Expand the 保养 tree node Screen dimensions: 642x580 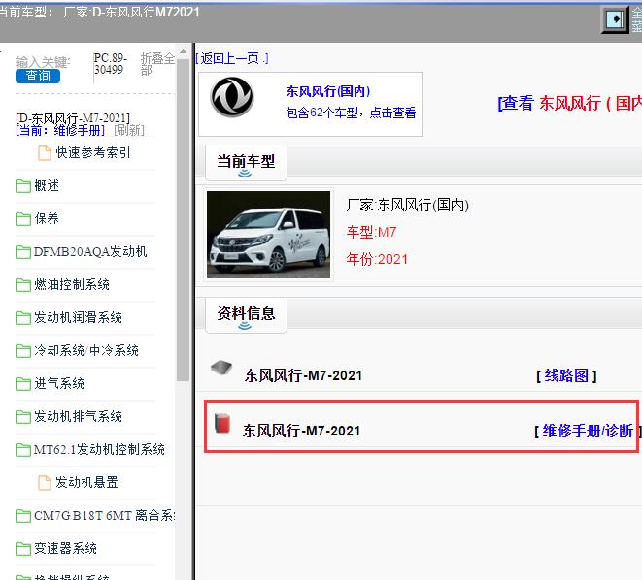click(x=47, y=218)
